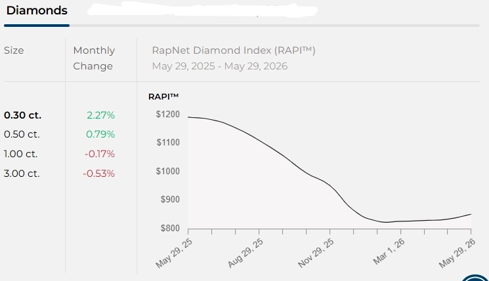Click the Size column header

pos(14,50)
